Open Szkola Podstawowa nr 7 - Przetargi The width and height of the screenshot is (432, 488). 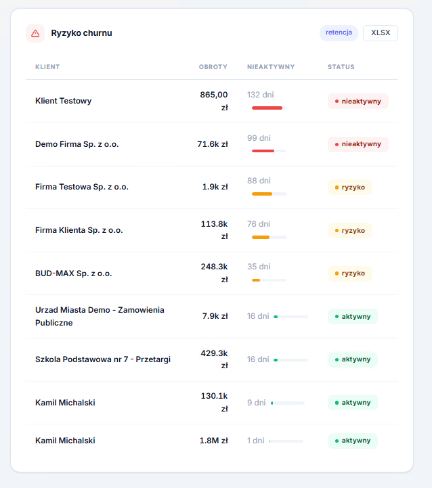pyautogui.click(x=102, y=359)
